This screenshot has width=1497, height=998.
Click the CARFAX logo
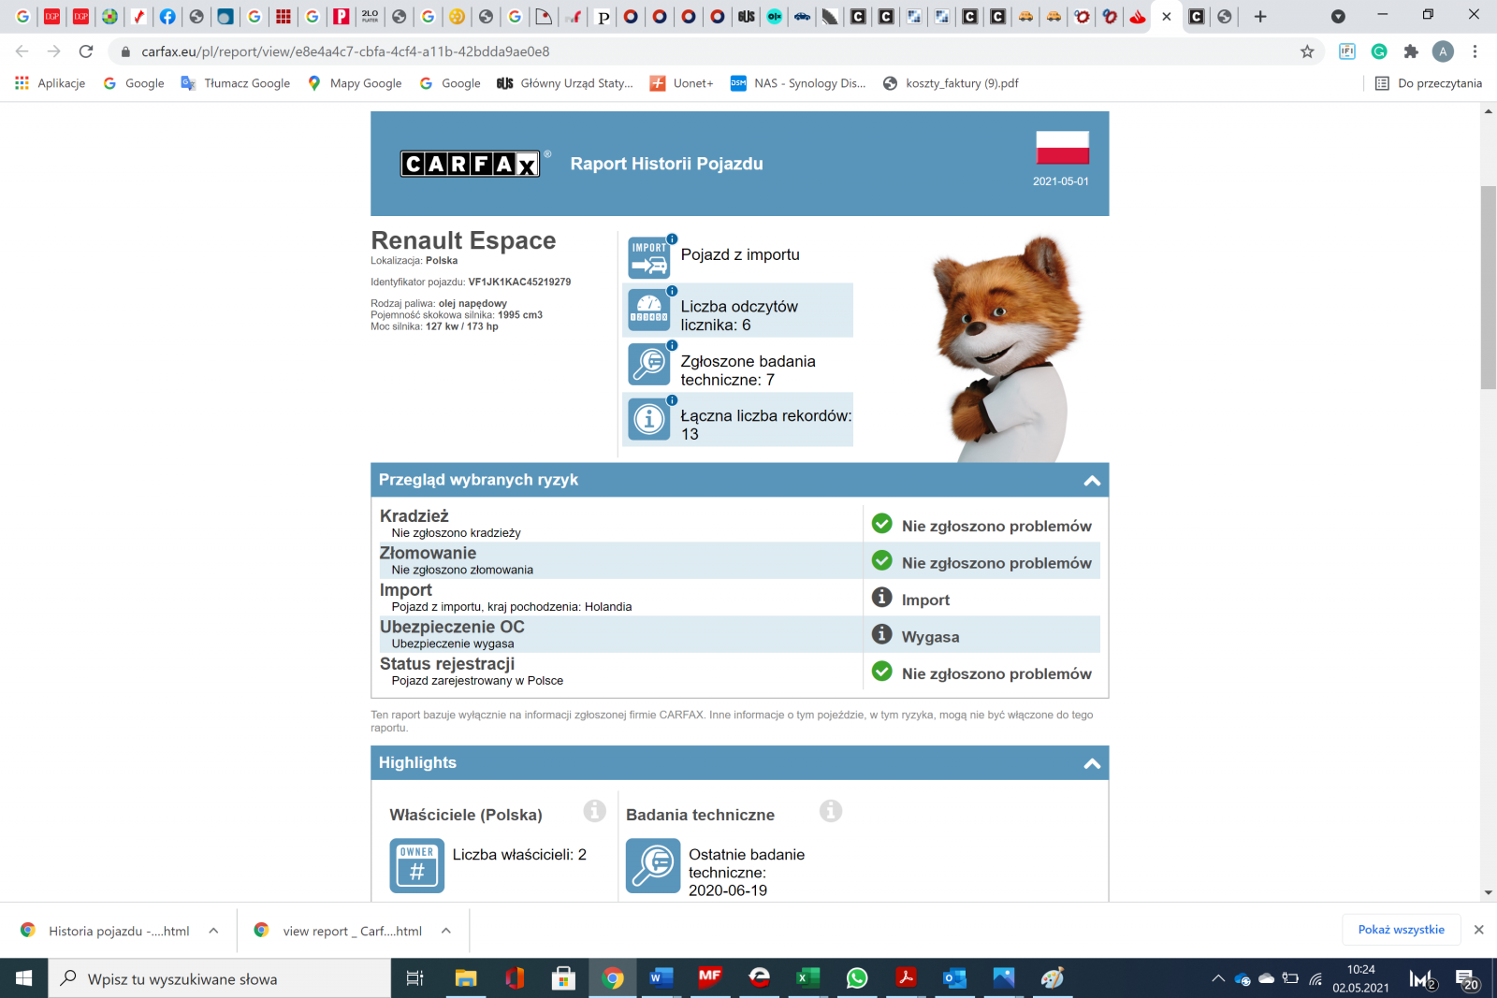(x=471, y=165)
